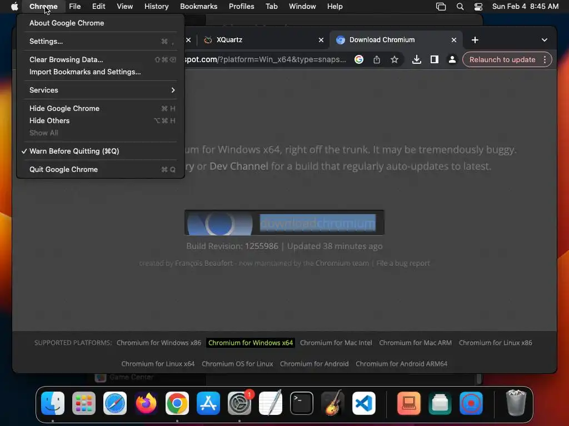This screenshot has height=426, width=569.
Task: Select Chromium for Android ARM64
Action: click(401, 364)
